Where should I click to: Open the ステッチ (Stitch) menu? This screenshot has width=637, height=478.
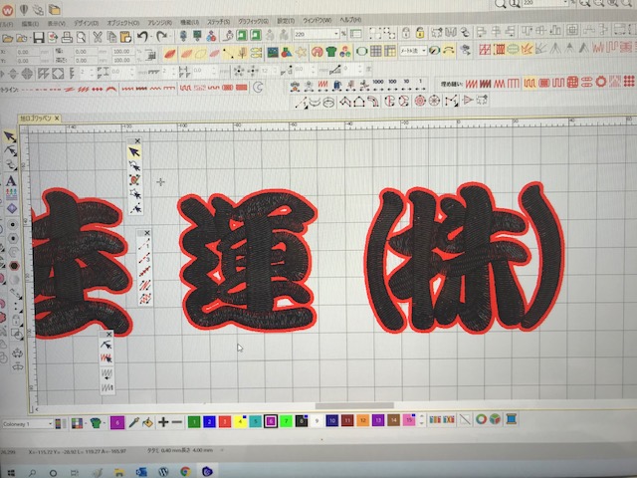coord(219,22)
